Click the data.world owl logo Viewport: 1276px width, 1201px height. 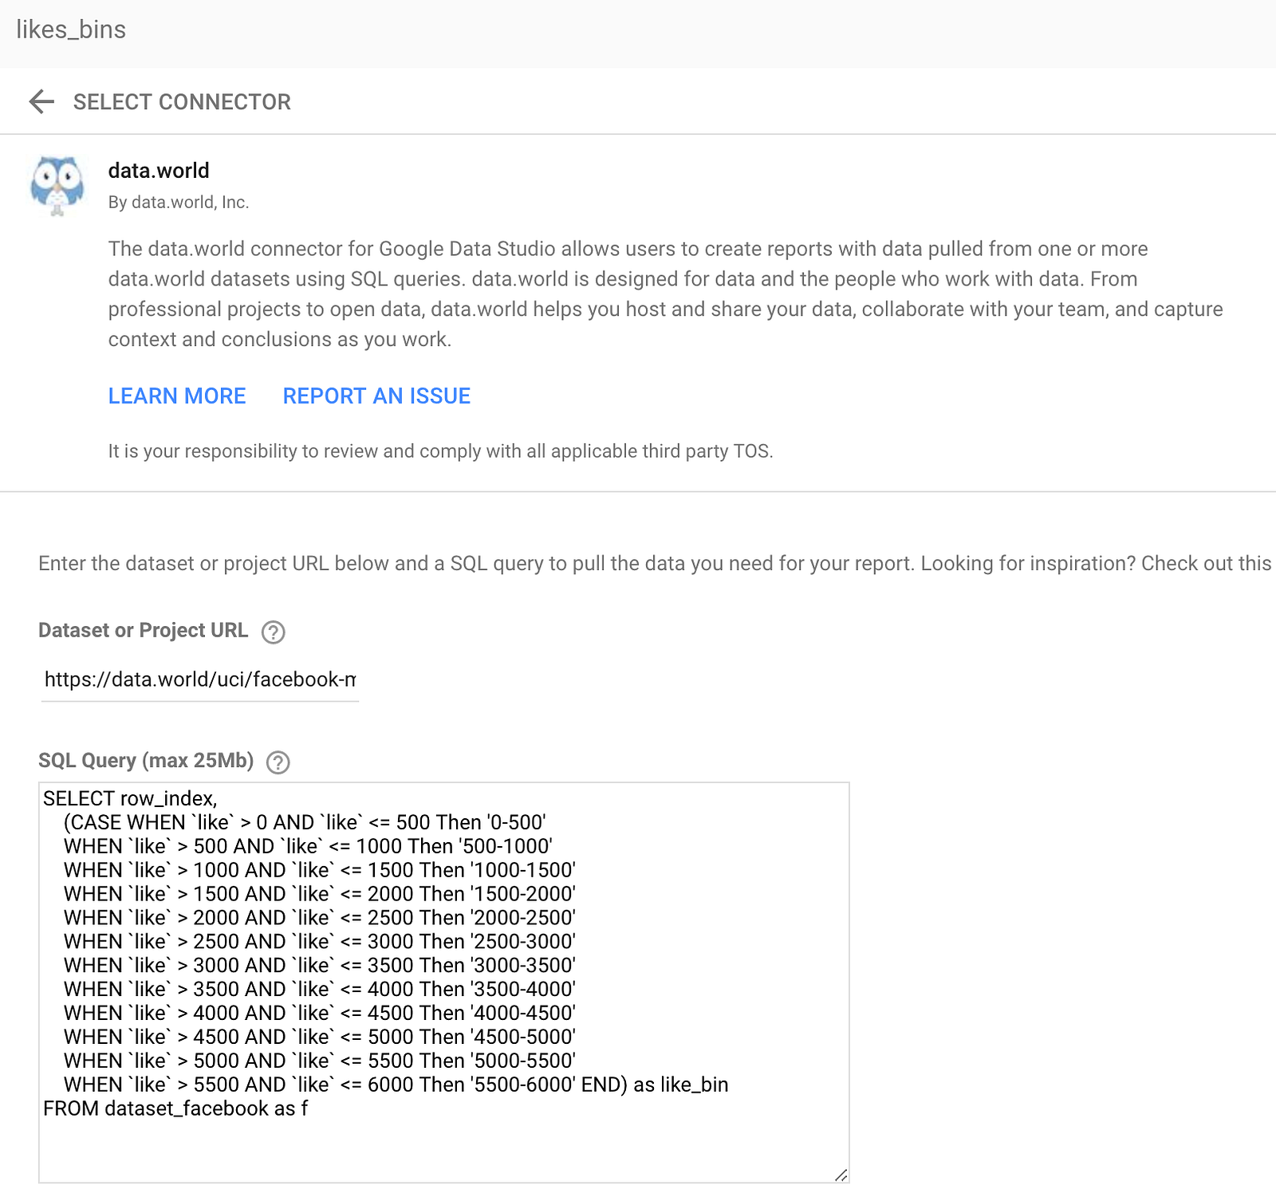pyautogui.click(x=57, y=186)
